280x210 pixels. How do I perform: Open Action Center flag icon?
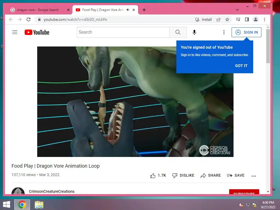click(x=254, y=205)
